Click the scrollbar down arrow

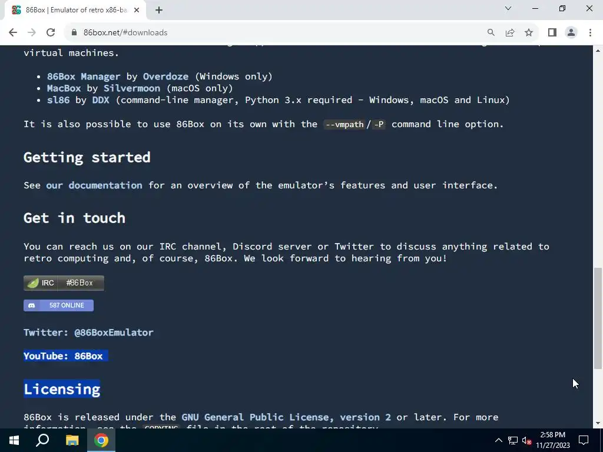click(598, 423)
